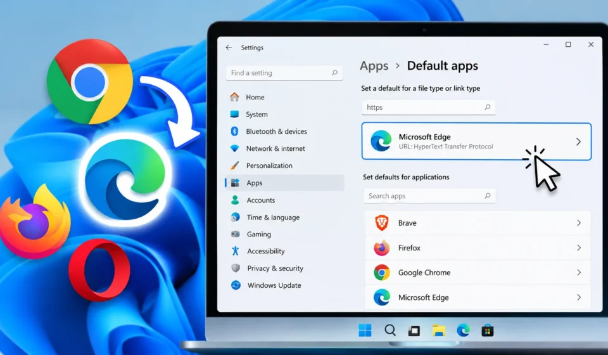Go back with the Settings back arrow

tap(229, 48)
